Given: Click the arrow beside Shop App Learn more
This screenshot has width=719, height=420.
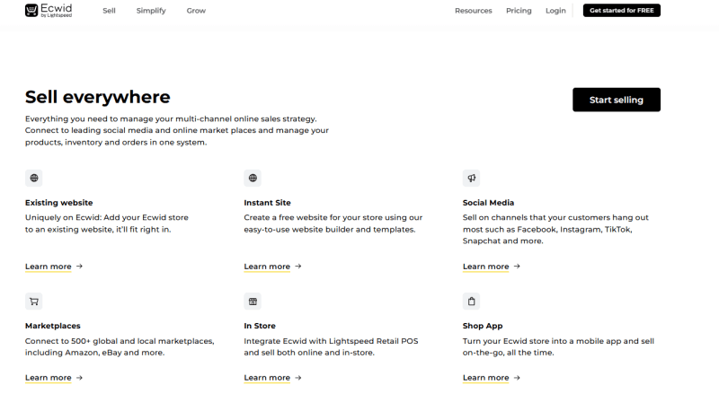Looking at the screenshot, I should click(x=517, y=378).
